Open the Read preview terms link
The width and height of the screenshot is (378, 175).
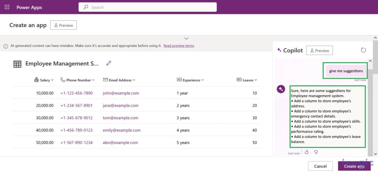[179, 46]
